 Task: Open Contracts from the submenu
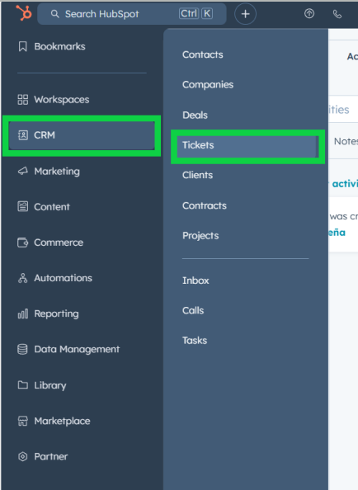click(205, 205)
